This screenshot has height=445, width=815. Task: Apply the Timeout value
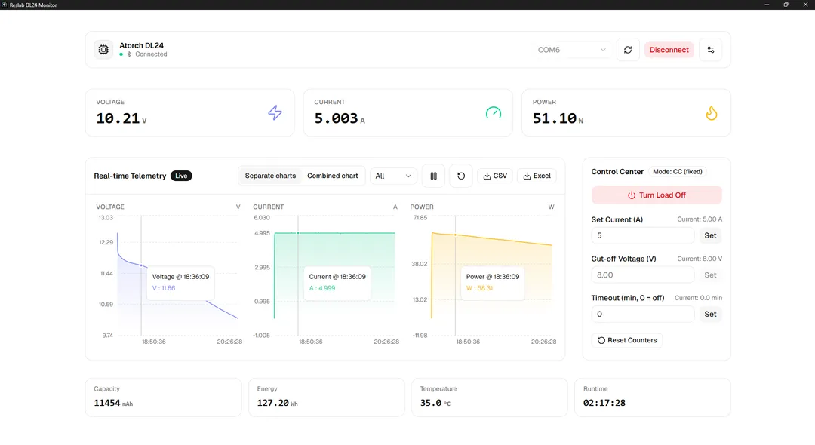pyautogui.click(x=710, y=315)
